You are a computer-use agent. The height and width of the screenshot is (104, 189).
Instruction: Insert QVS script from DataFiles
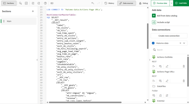click(160, 95)
